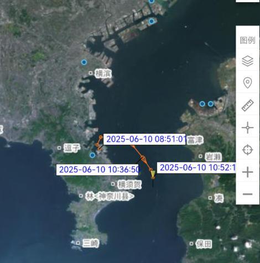Select blue dot marker left of 横滨
260x263 pixels.
(84, 62)
